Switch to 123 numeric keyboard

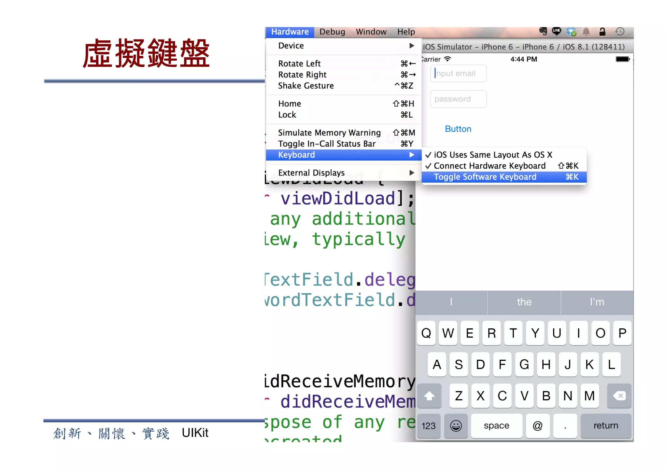[x=429, y=426]
